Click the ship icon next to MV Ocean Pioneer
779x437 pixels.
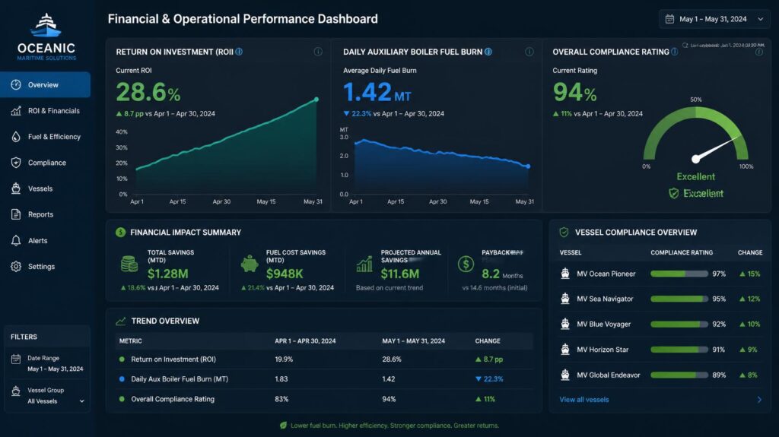point(565,274)
